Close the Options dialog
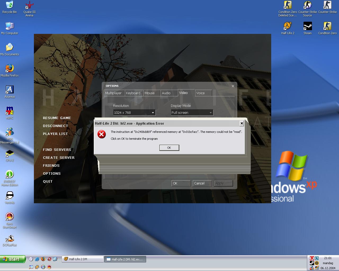The height and width of the screenshot is (271, 339). tap(233, 86)
